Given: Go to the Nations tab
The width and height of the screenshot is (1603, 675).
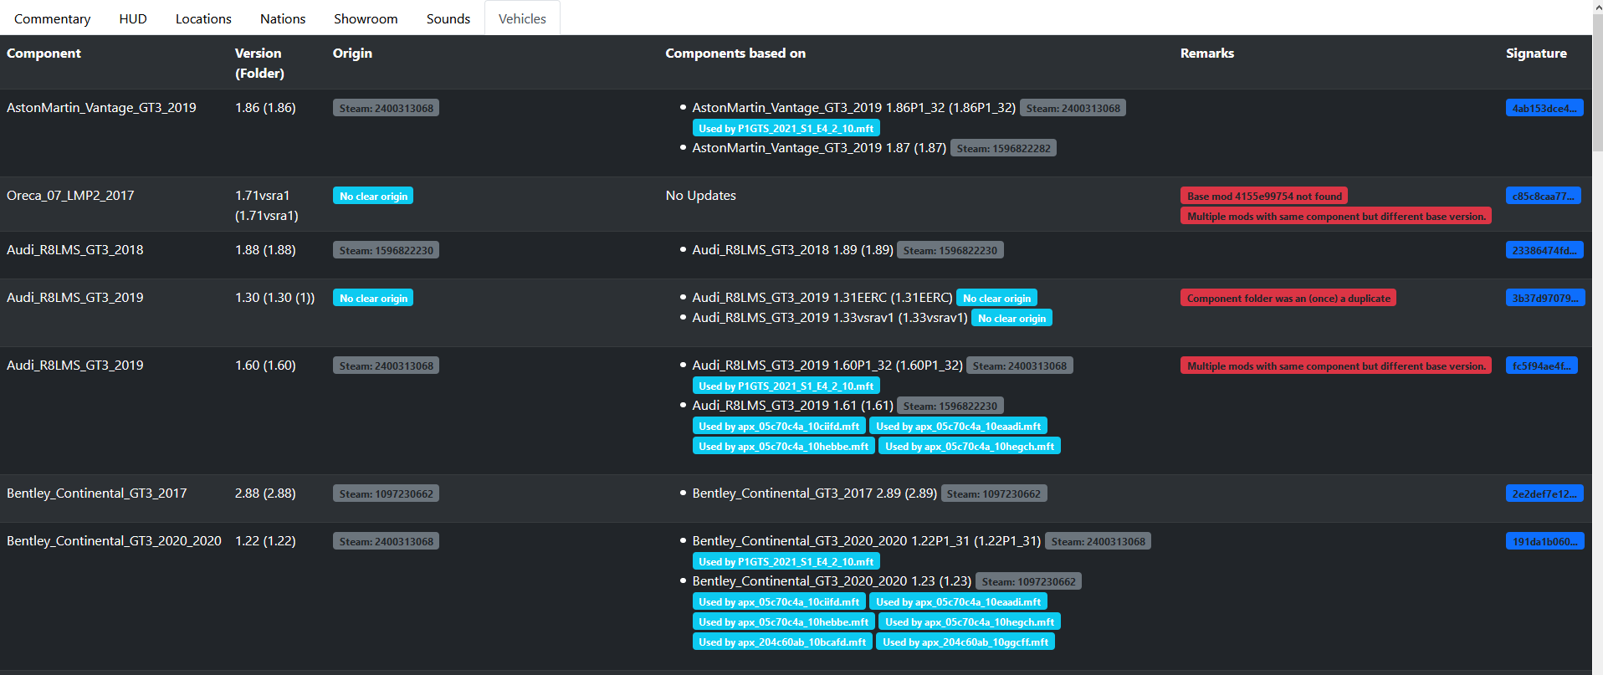Looking at the screenshot, I should point(283,18).
